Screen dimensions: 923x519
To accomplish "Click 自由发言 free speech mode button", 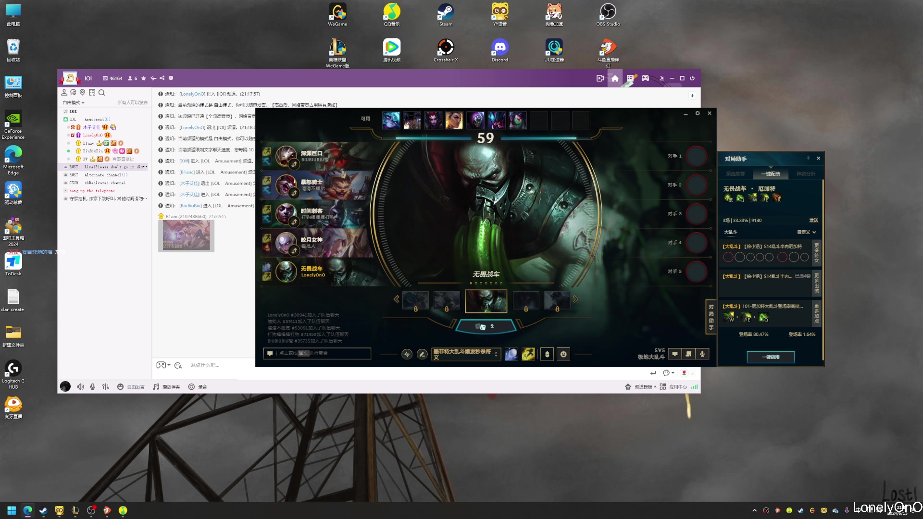I will [131, 386].
